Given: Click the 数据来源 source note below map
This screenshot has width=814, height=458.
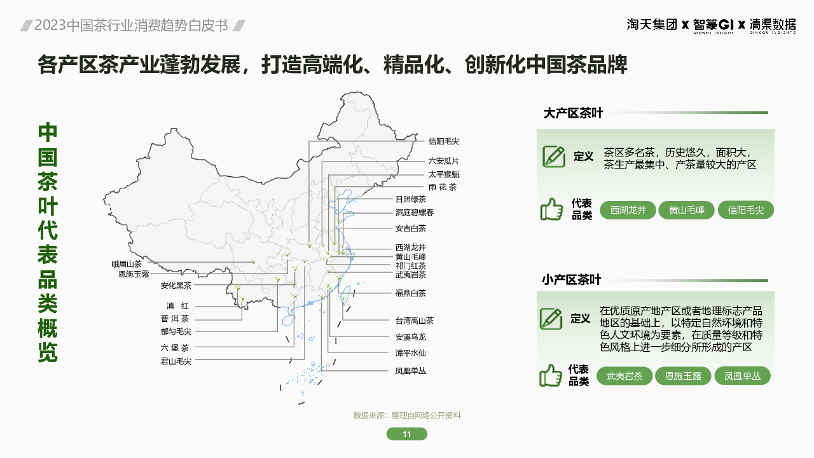Looking at the screenshot, I should (x=407, y=415).
